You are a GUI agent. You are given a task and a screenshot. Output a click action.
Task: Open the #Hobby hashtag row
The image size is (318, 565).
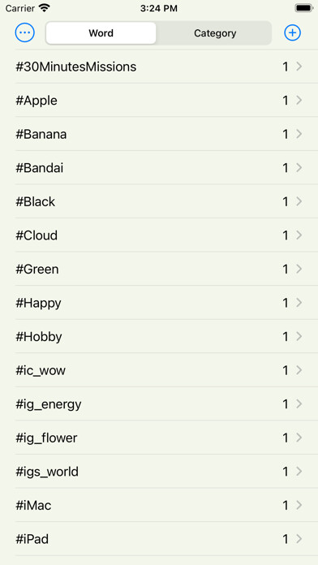click(166, 337)
